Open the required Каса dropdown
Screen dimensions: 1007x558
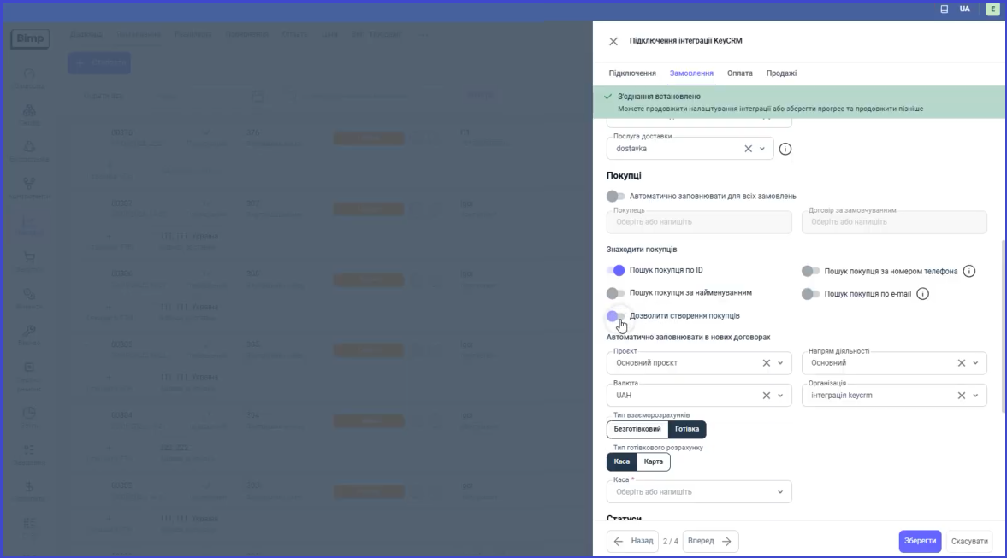699,492
